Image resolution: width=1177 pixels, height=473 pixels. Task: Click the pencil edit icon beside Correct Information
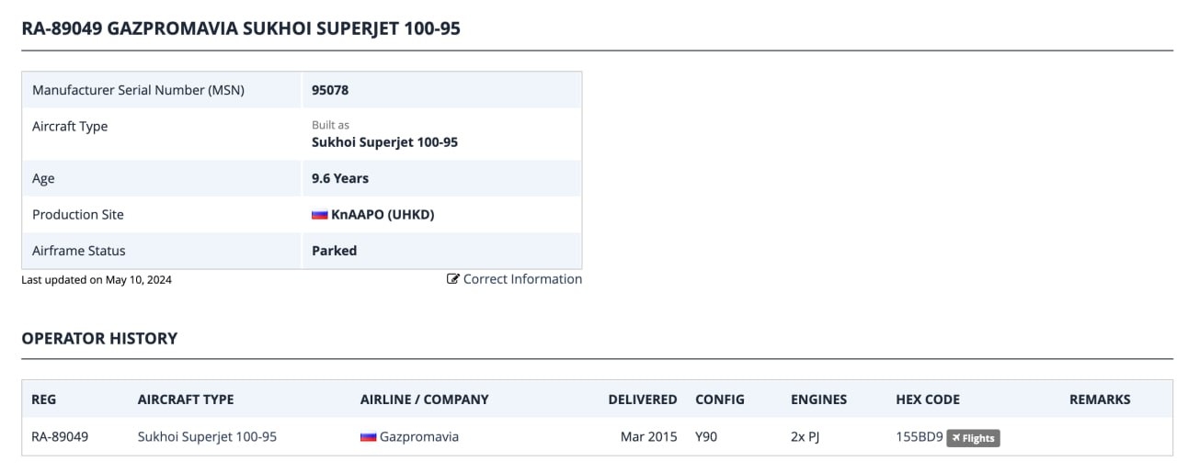452,279
